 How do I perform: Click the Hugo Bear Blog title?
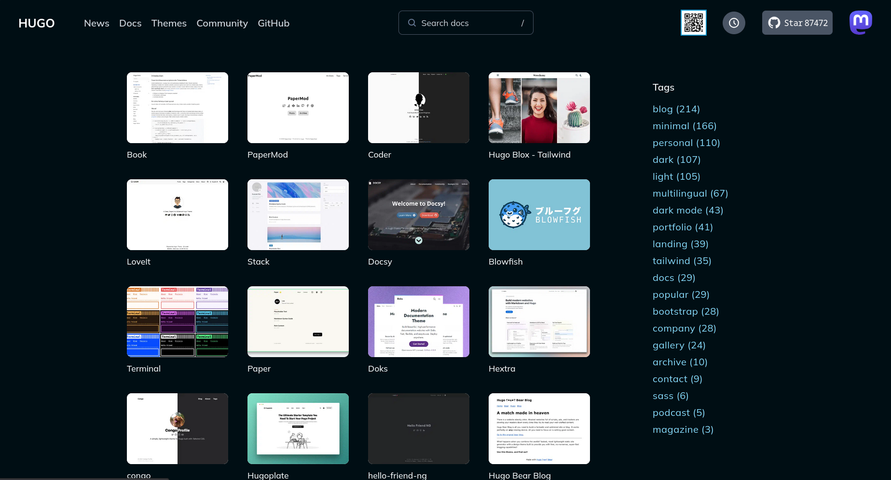click(x=520, y=476)
